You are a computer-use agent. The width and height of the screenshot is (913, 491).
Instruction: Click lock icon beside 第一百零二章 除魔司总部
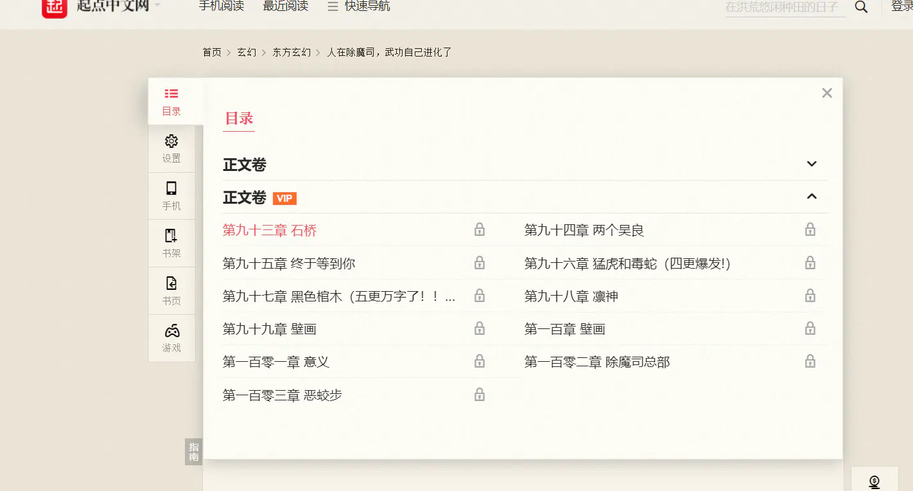coord(810,361)
